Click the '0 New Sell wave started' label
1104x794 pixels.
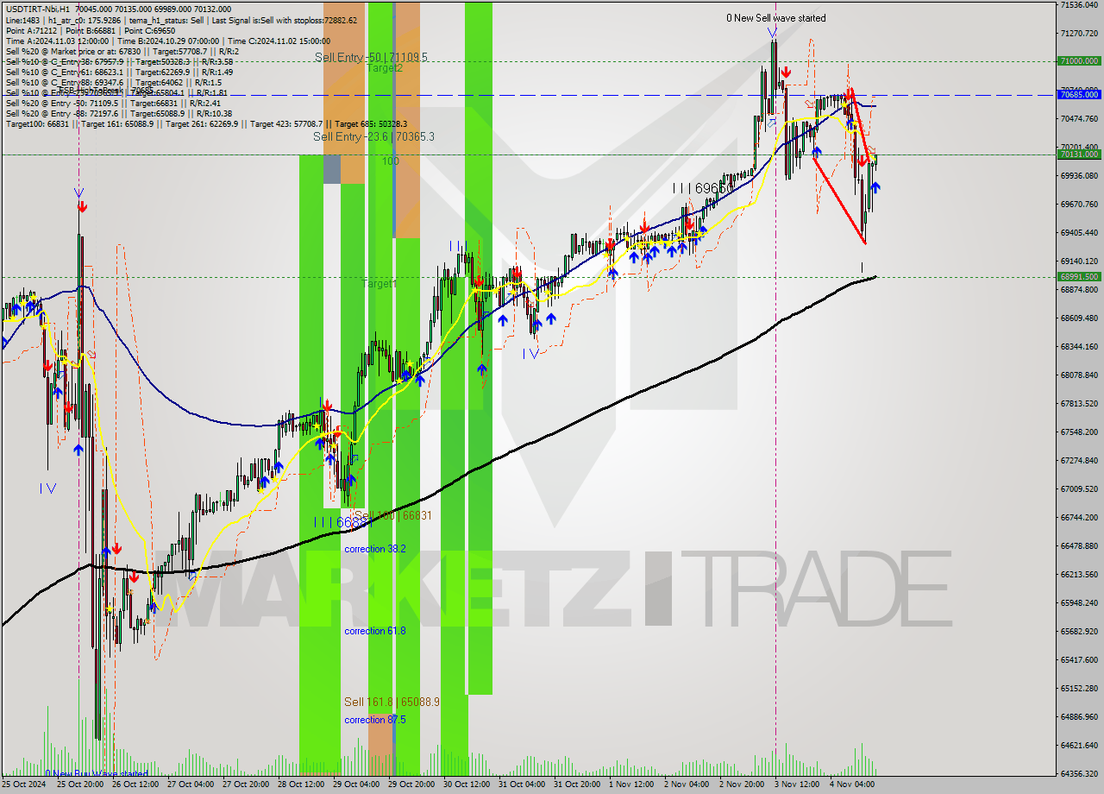tap(775, 18)
